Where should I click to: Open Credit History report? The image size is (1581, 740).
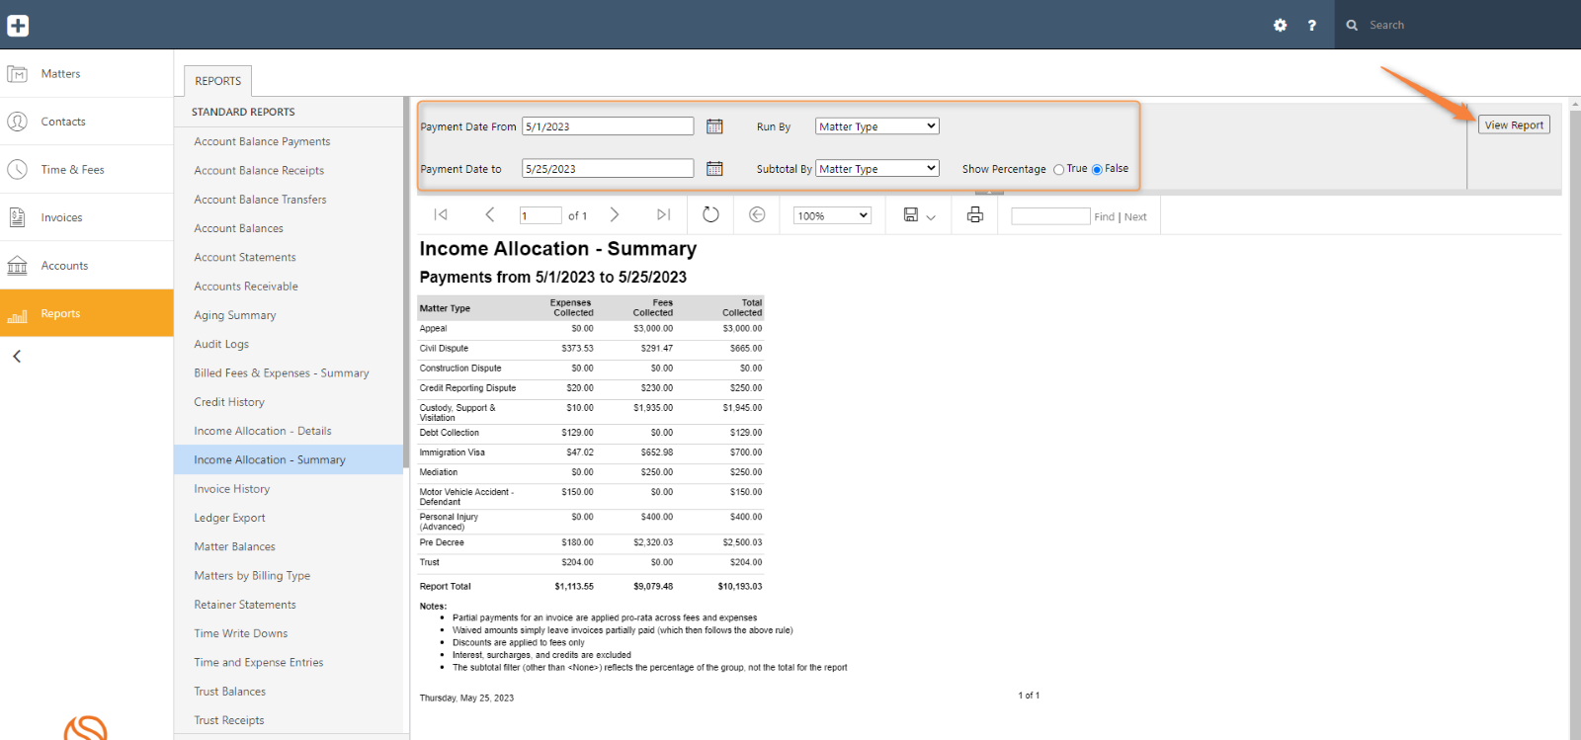click(x=229, y=402)
